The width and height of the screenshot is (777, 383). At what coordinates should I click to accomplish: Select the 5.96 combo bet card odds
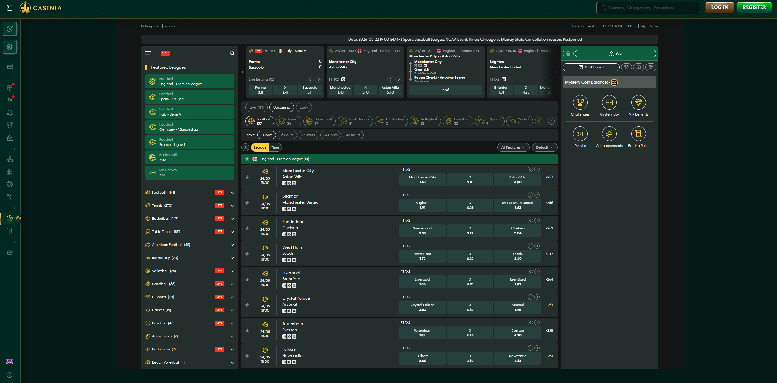(x=446, y=90)
